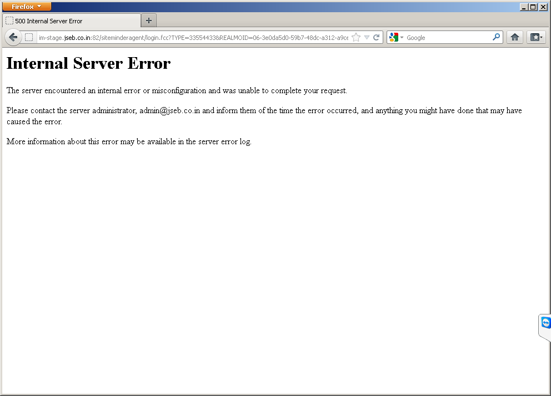Click the back navigation arrow

tap(13, 37)
